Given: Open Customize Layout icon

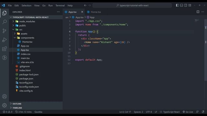Looking at the screenshot, I should point(190,5).
